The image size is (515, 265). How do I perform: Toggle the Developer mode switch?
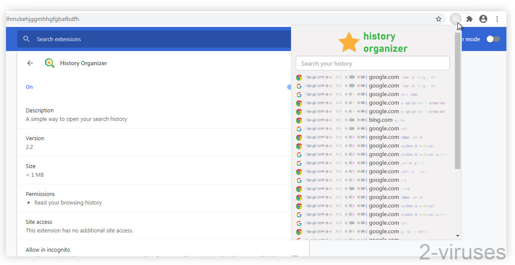tap(493, 39)
